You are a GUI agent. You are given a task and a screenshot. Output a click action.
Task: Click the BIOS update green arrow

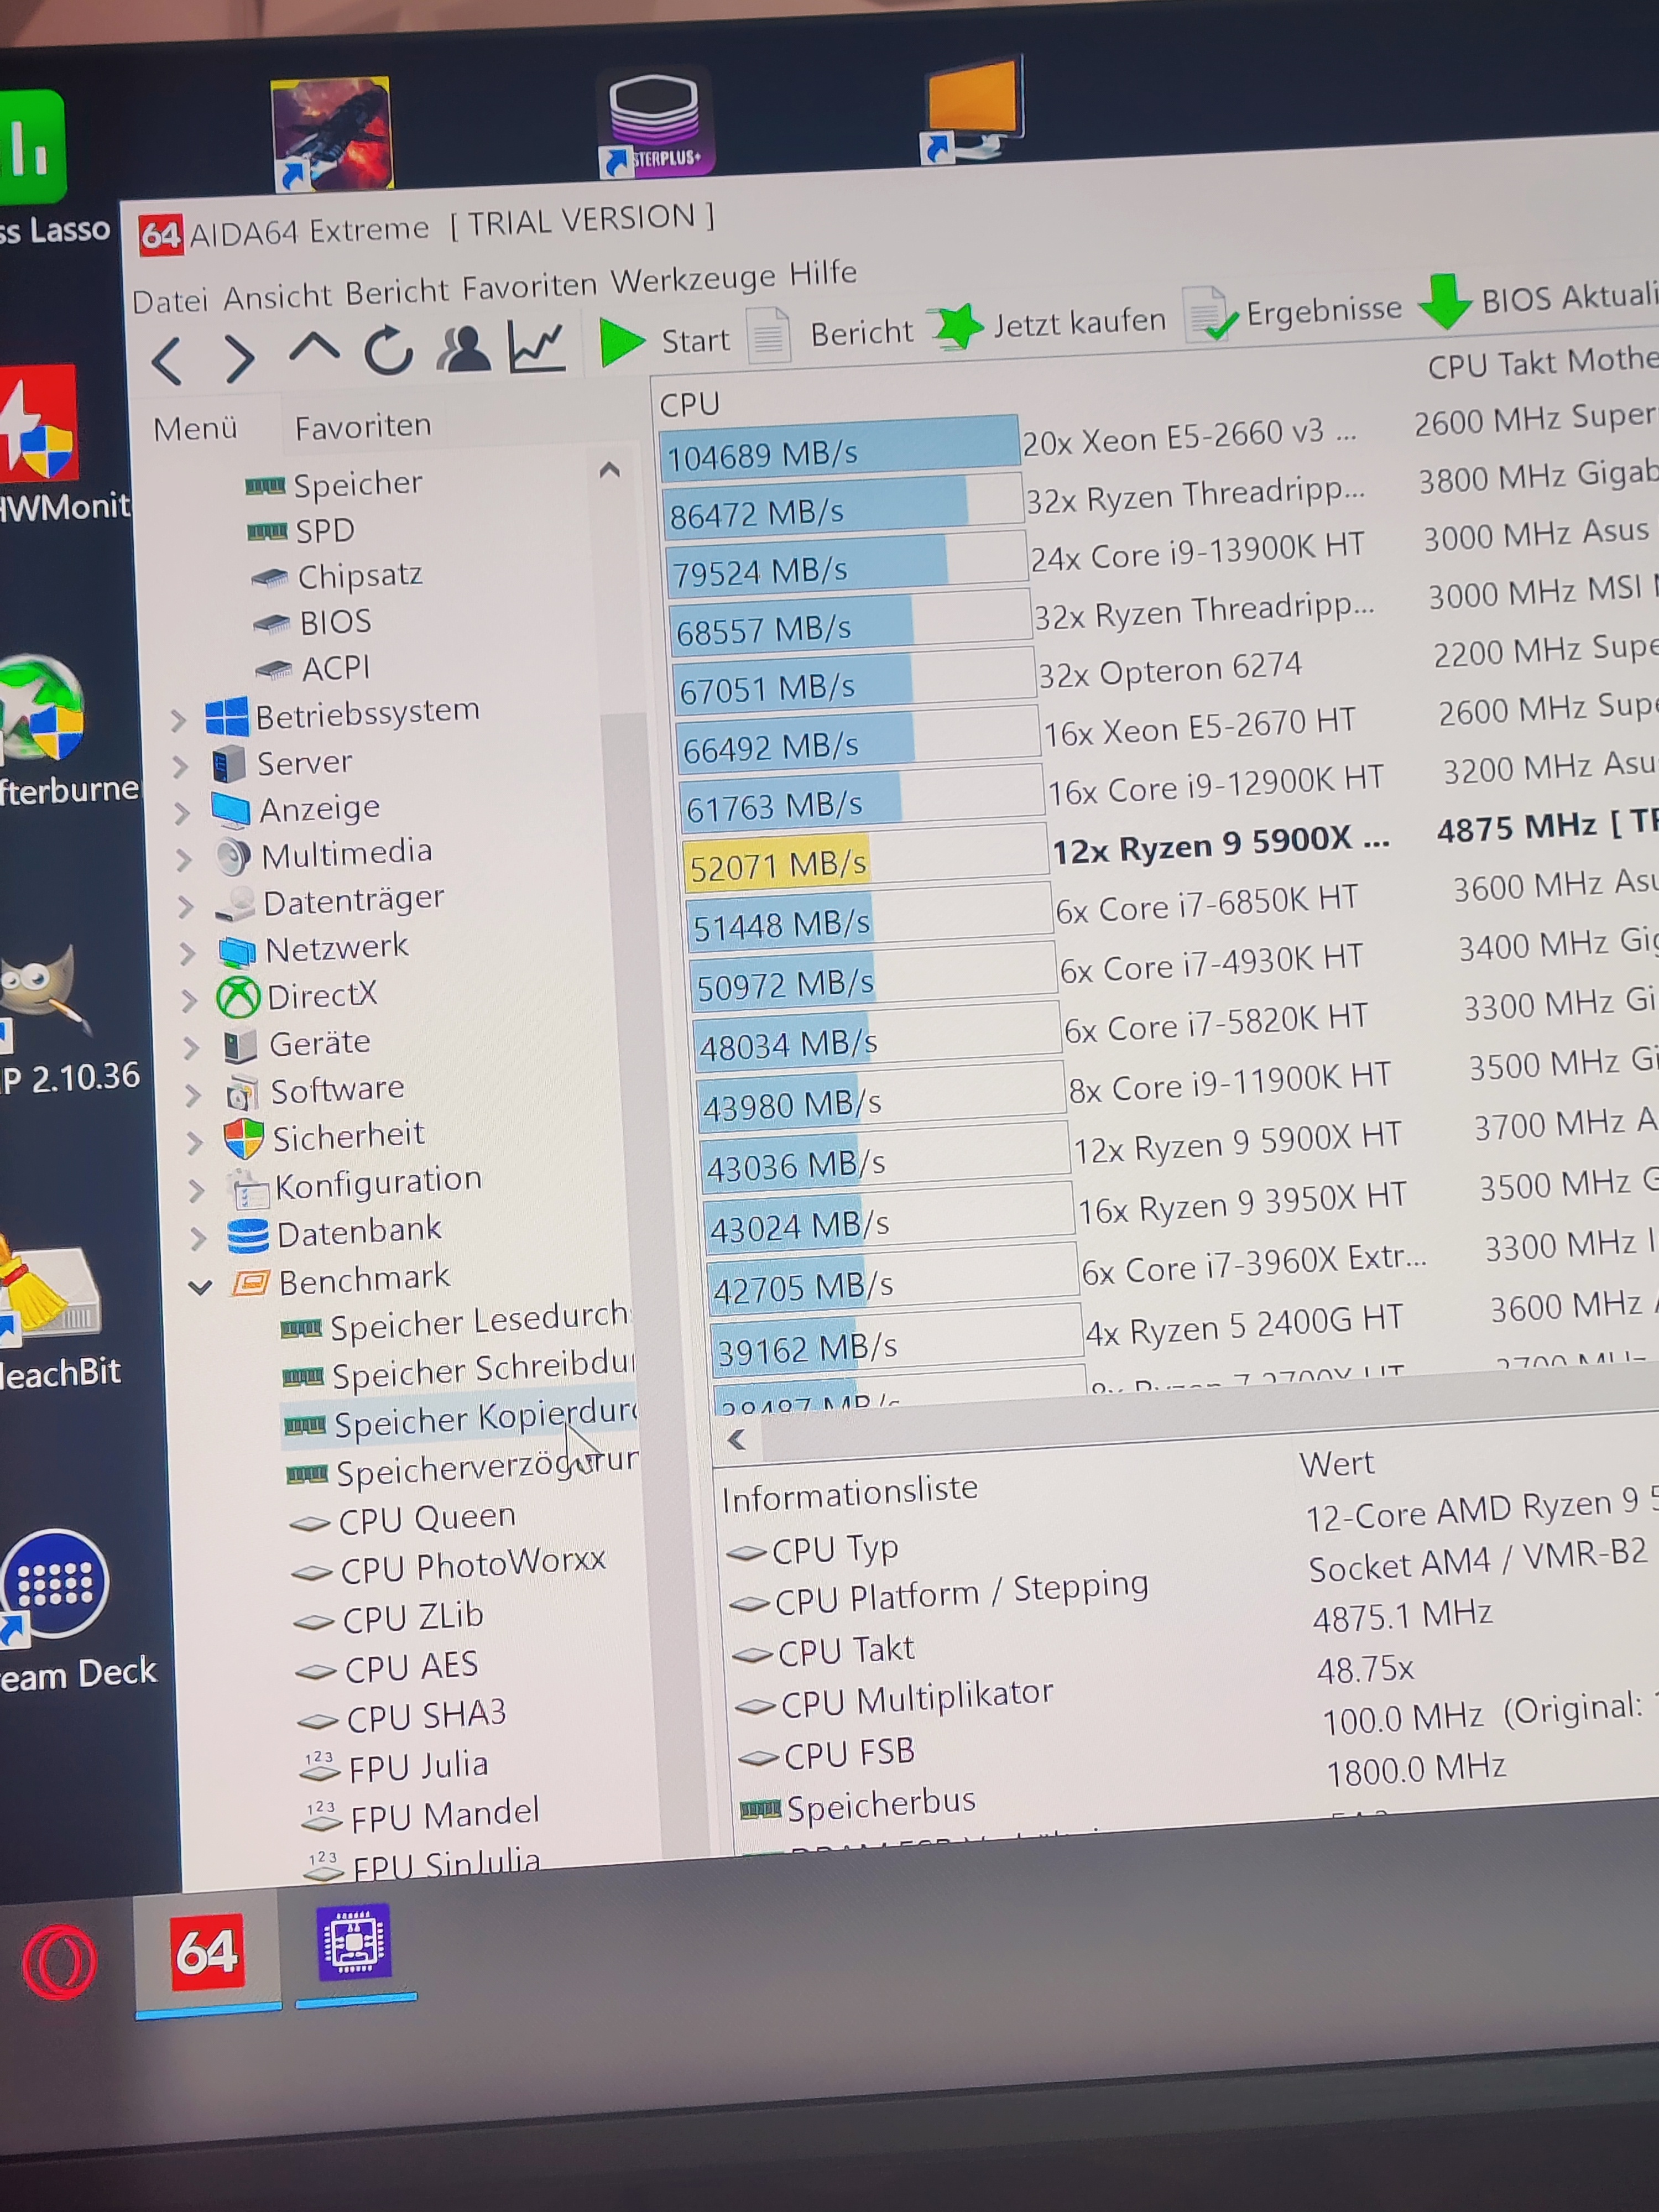(x=1445, y=301)
